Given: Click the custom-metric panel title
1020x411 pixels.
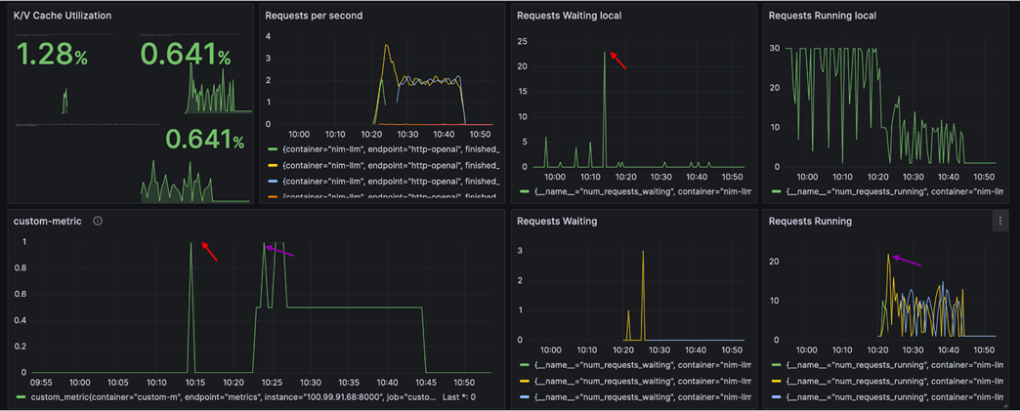Looking at the screenshot, I should pyautogui.click(x=48, y=222).
